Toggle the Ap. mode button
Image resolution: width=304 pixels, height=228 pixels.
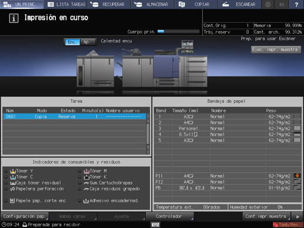[x=88, y=42]
